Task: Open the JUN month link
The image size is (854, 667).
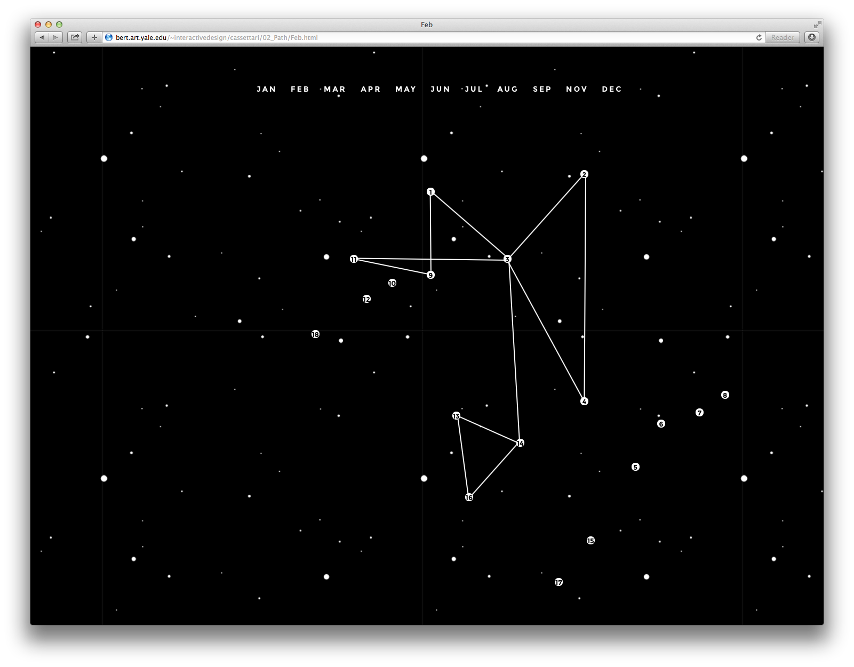Action: [440, 89]
